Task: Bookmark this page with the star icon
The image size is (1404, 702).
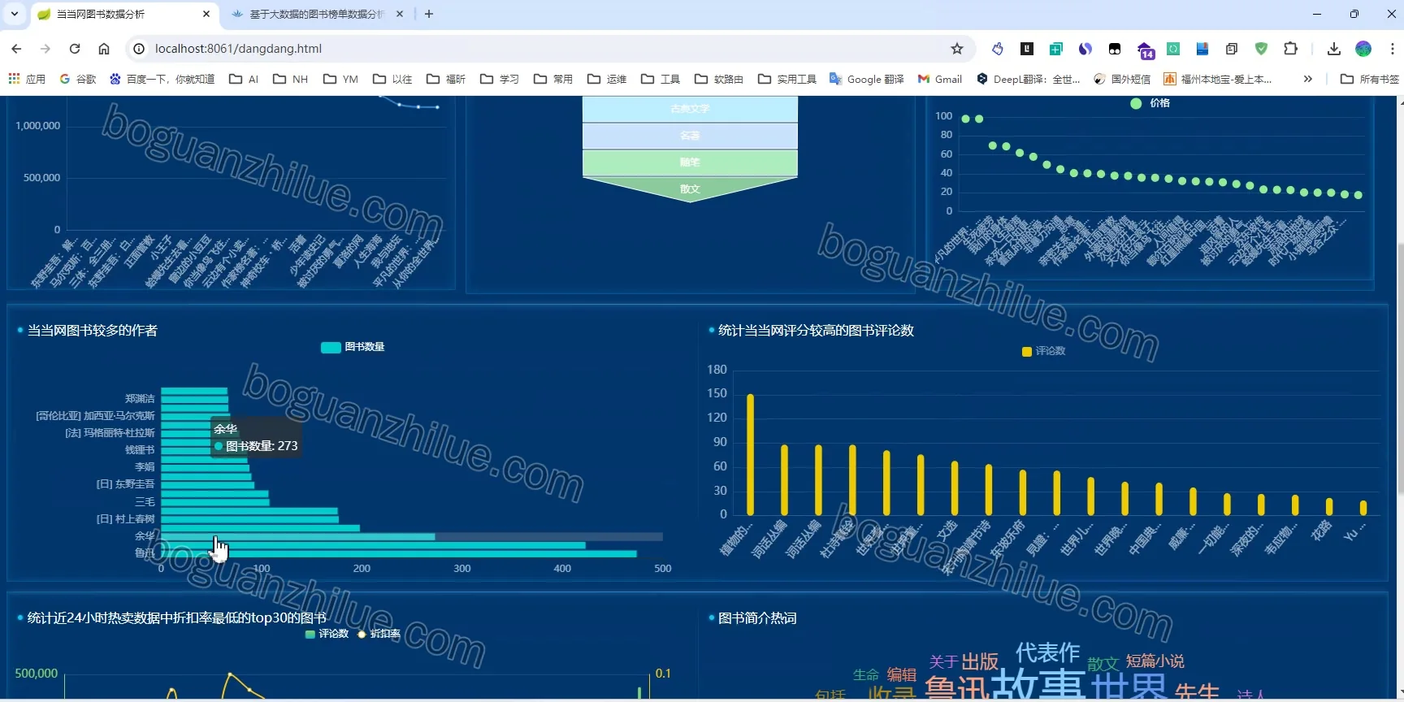Action: (957, 49)
